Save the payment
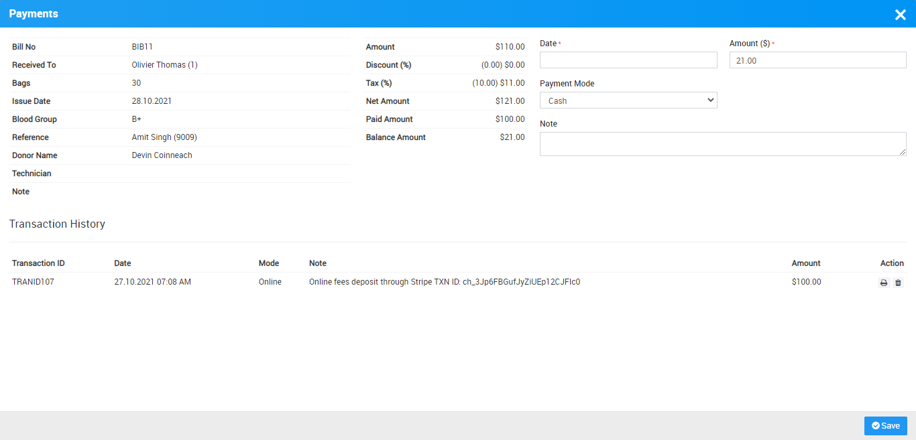Screen dimensions: 916x440 pyautogui.click(x=886, y=426)
